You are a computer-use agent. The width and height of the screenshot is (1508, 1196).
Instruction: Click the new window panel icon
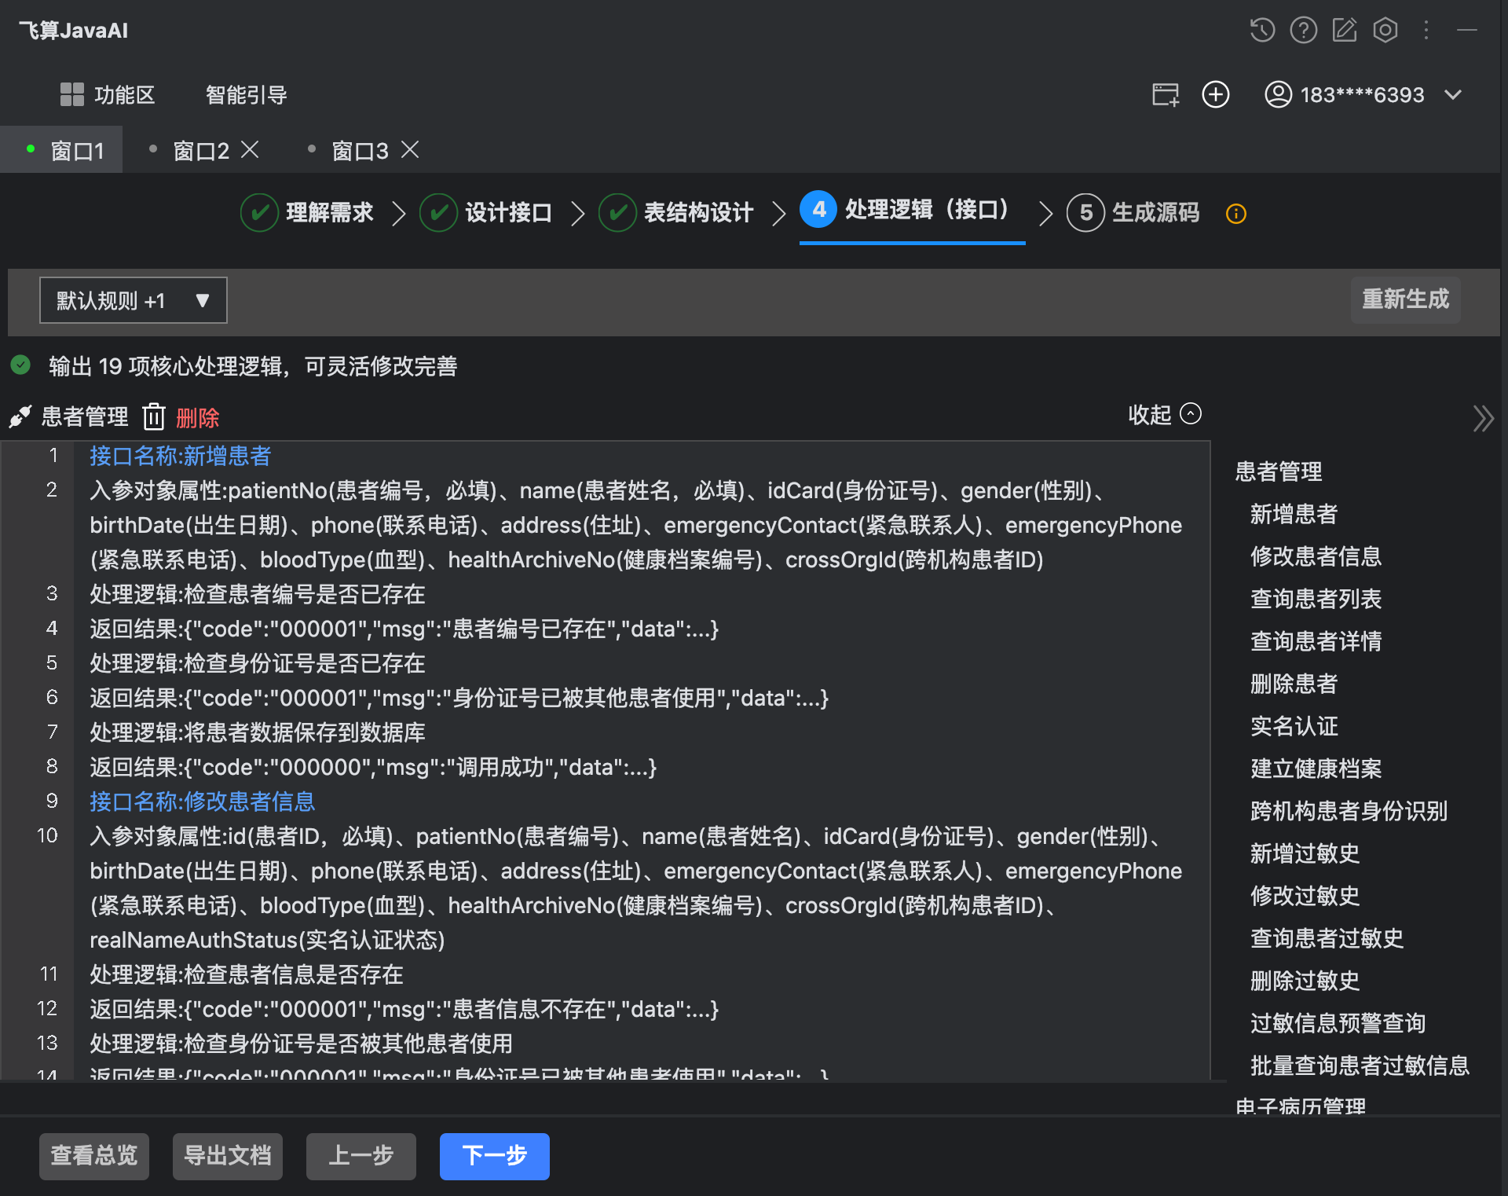coord(1166,94)
